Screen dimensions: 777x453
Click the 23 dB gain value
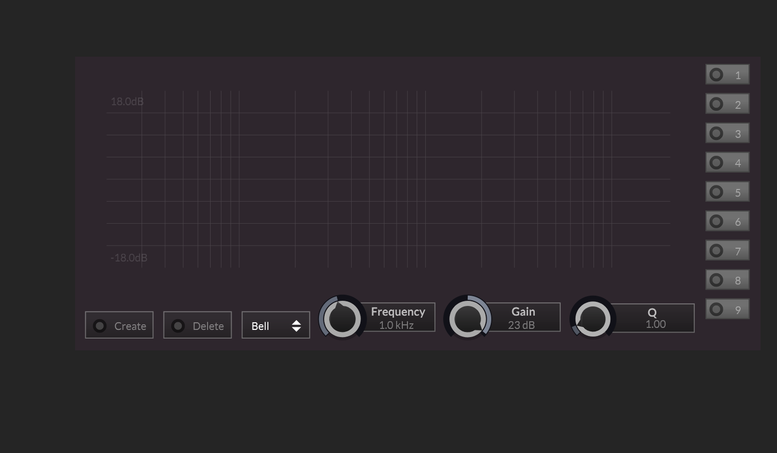(521, 325)
